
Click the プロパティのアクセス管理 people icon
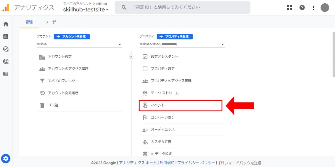point(145,81)
